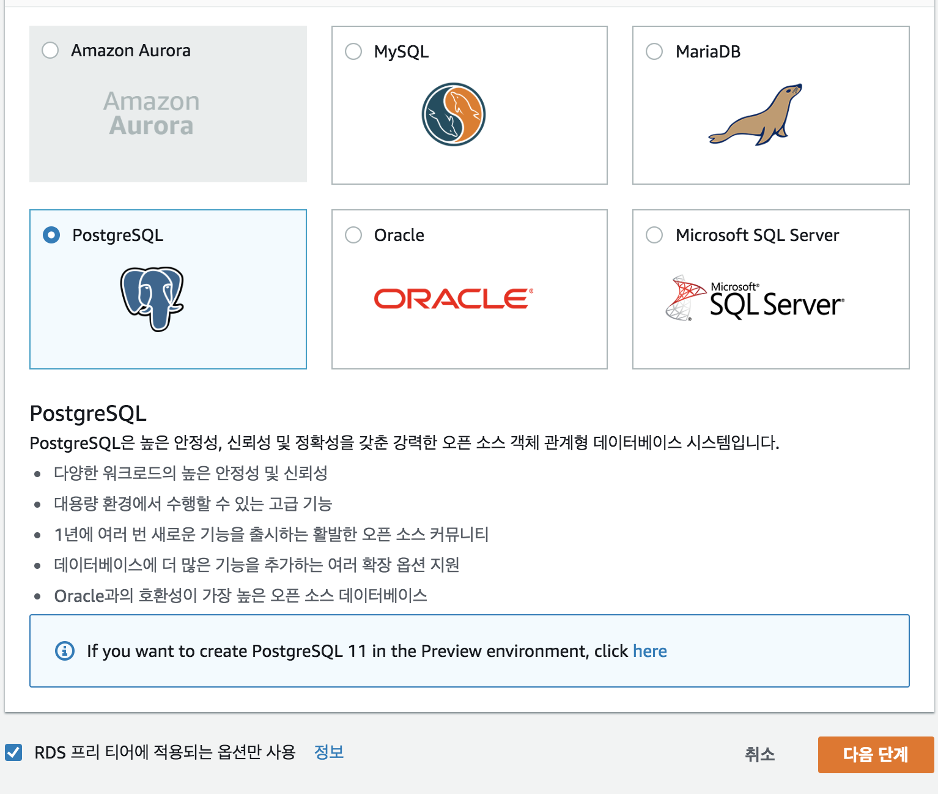Click the 취소 cancel button
Image resolution: width=938 pixels, height=794 pixels.
pos(760,754)
